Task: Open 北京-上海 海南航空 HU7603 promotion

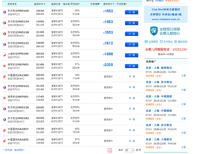Action: [x=159, y=68]
